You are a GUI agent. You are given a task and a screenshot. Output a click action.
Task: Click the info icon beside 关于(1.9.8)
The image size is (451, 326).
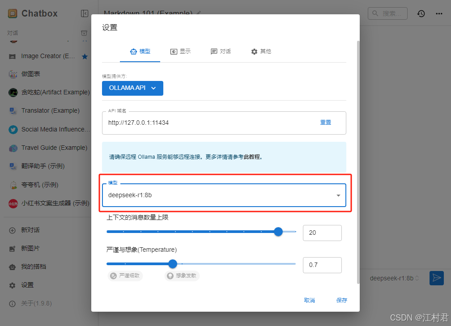coord(13,304)
